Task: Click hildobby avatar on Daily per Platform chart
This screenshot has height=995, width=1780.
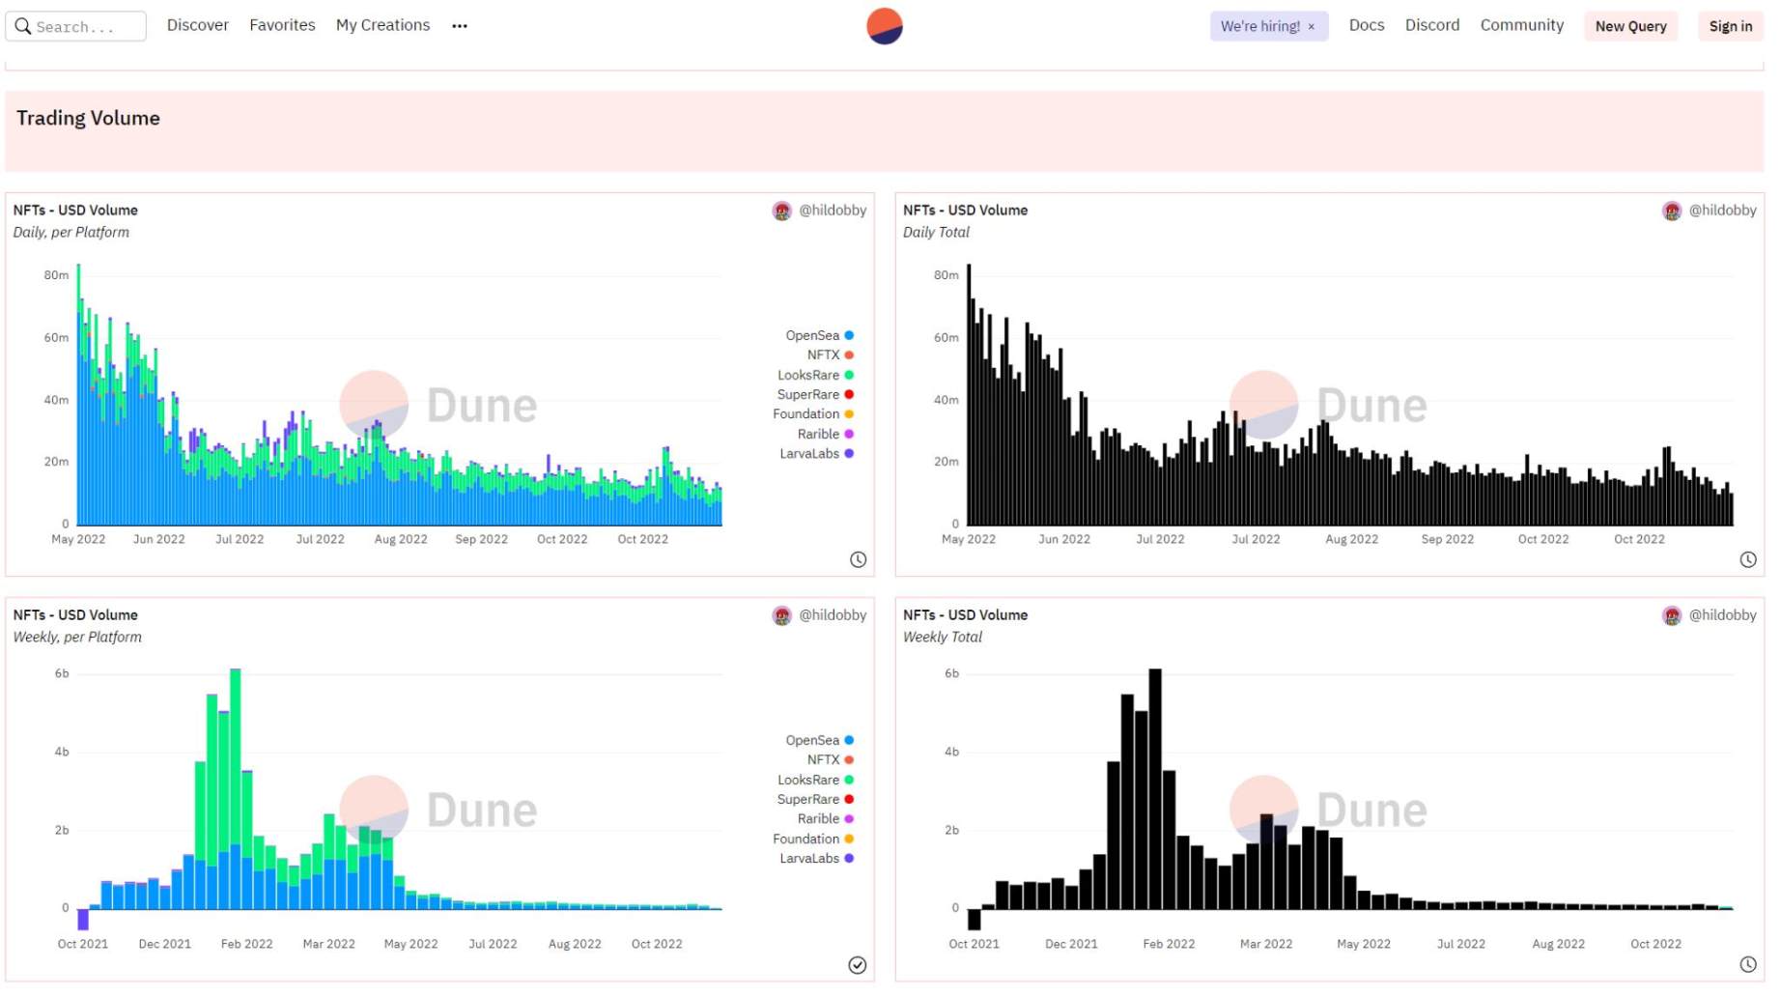Action: pyautogui.click(x=781, y=211)
